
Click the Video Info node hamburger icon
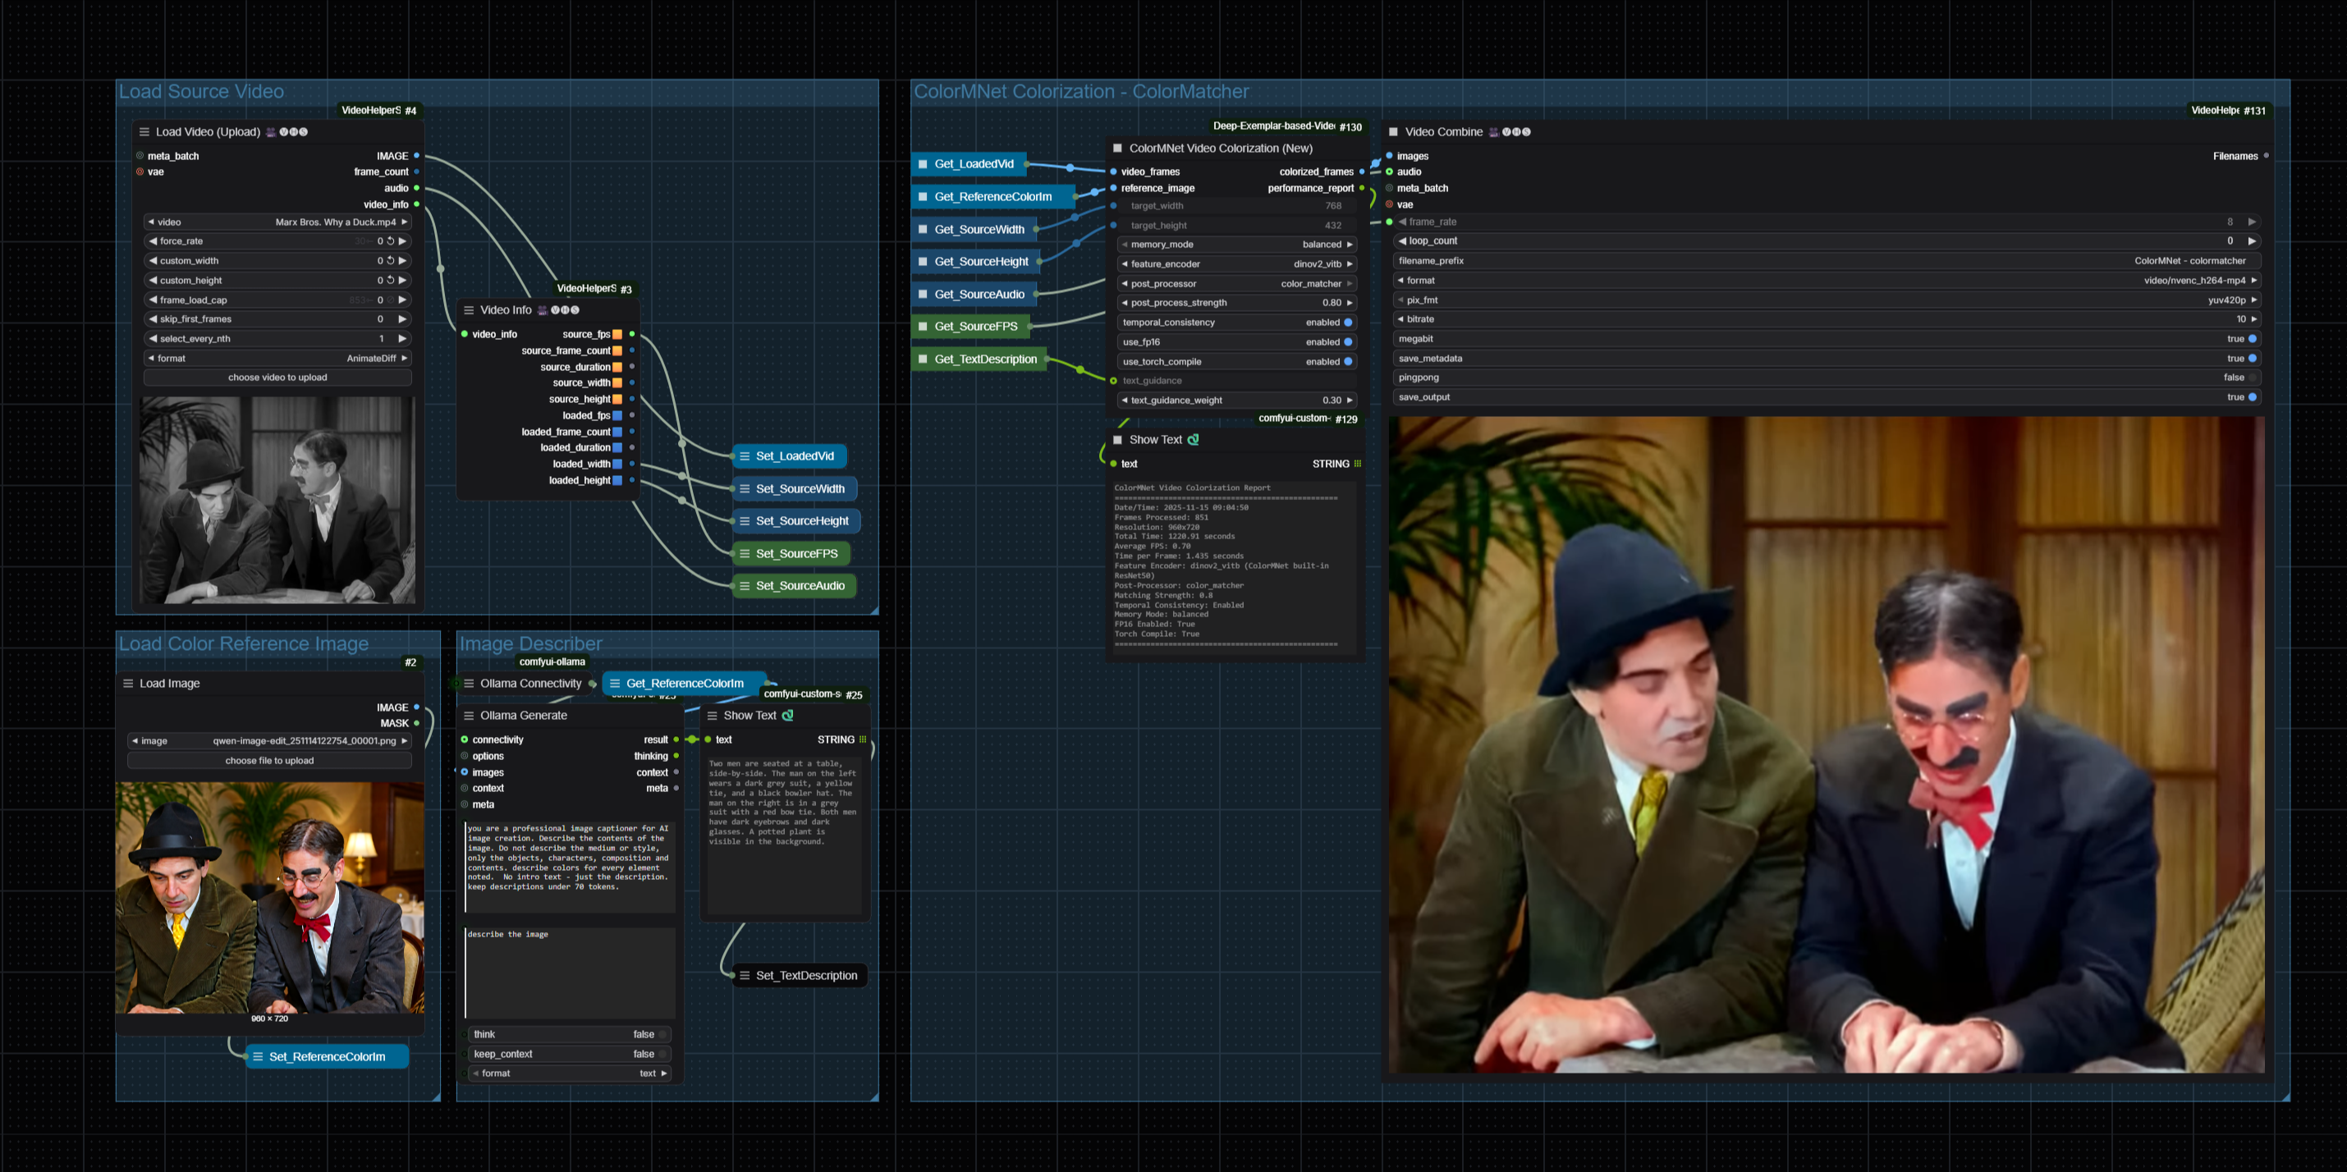click(x=470, y=310)
